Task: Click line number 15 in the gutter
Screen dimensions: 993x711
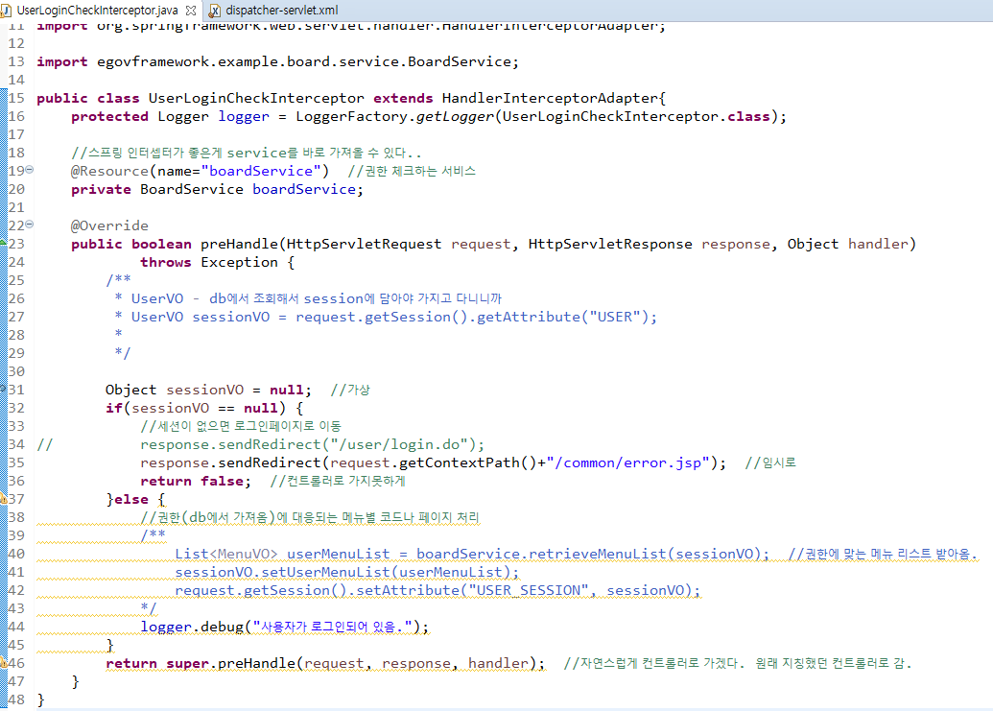Action: tap(16, 98)
